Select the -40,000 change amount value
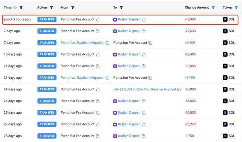 tap(190, 19)
